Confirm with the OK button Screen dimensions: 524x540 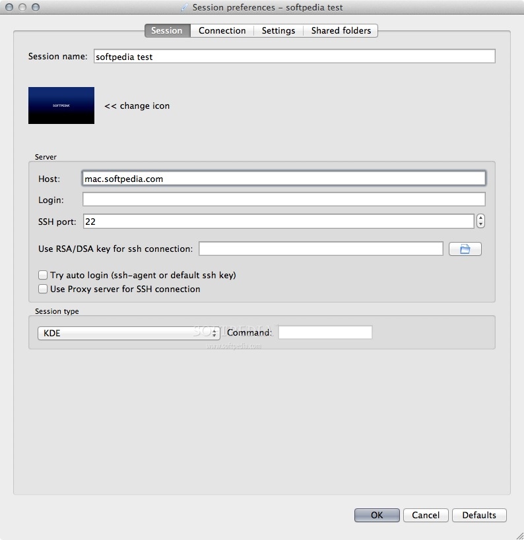point(377,515)
